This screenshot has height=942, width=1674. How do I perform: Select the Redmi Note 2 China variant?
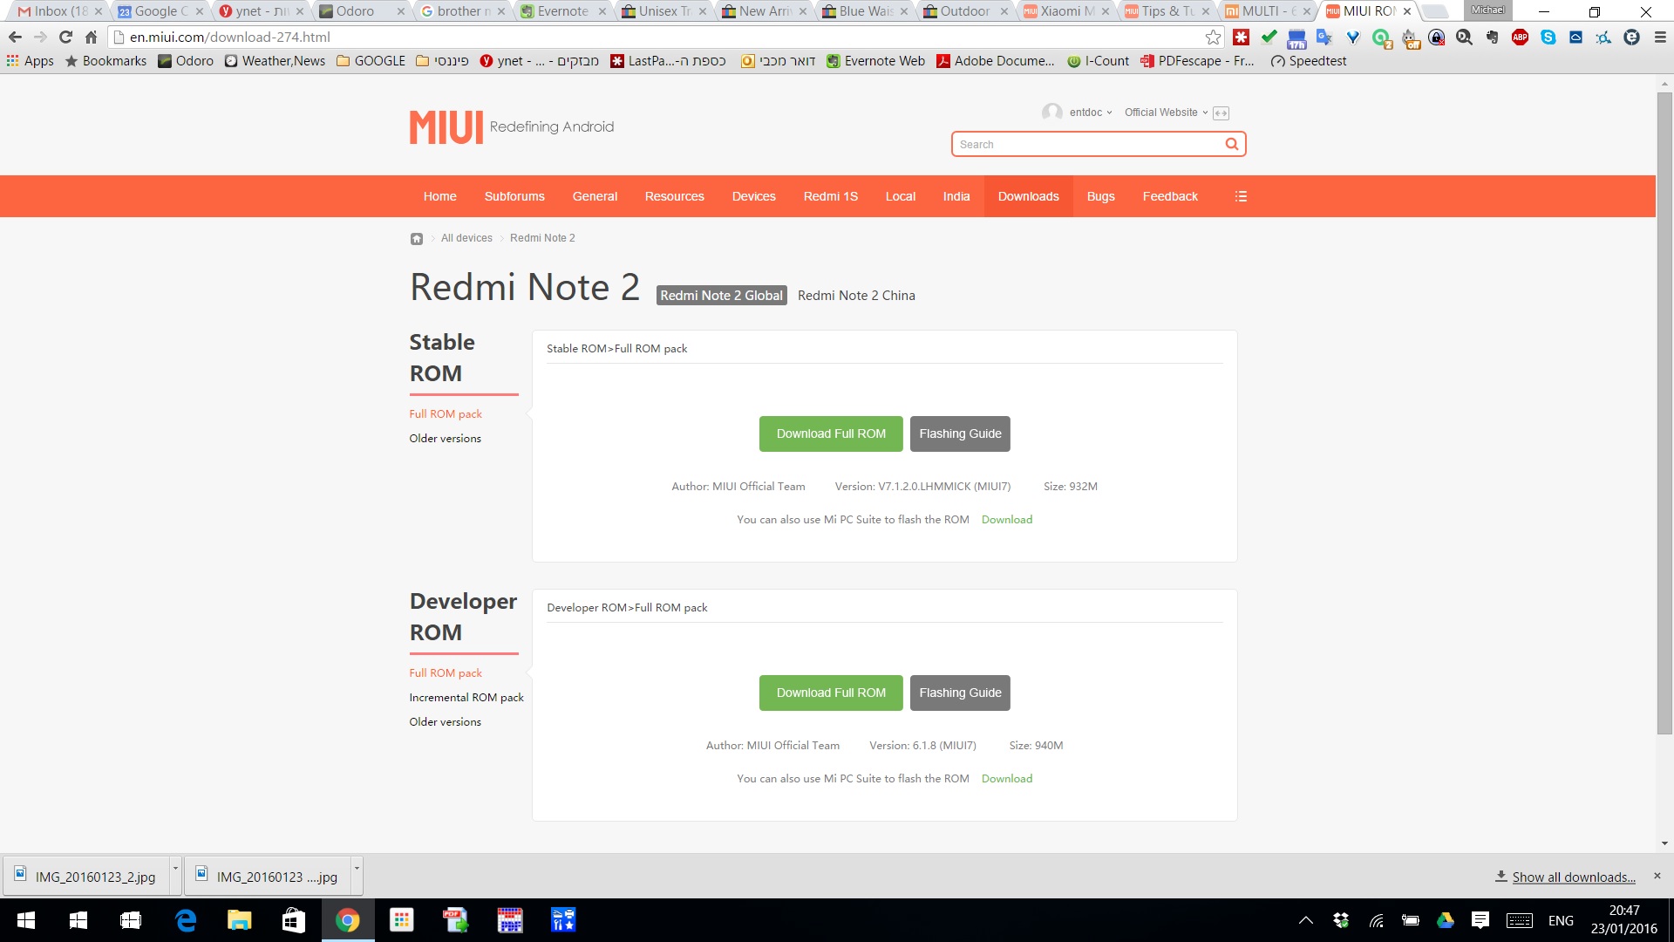(856, 296)
